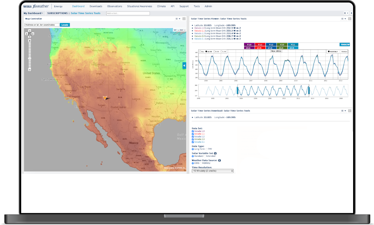
Task: Set chart range to 5 YR
Action: coord(214,51)
